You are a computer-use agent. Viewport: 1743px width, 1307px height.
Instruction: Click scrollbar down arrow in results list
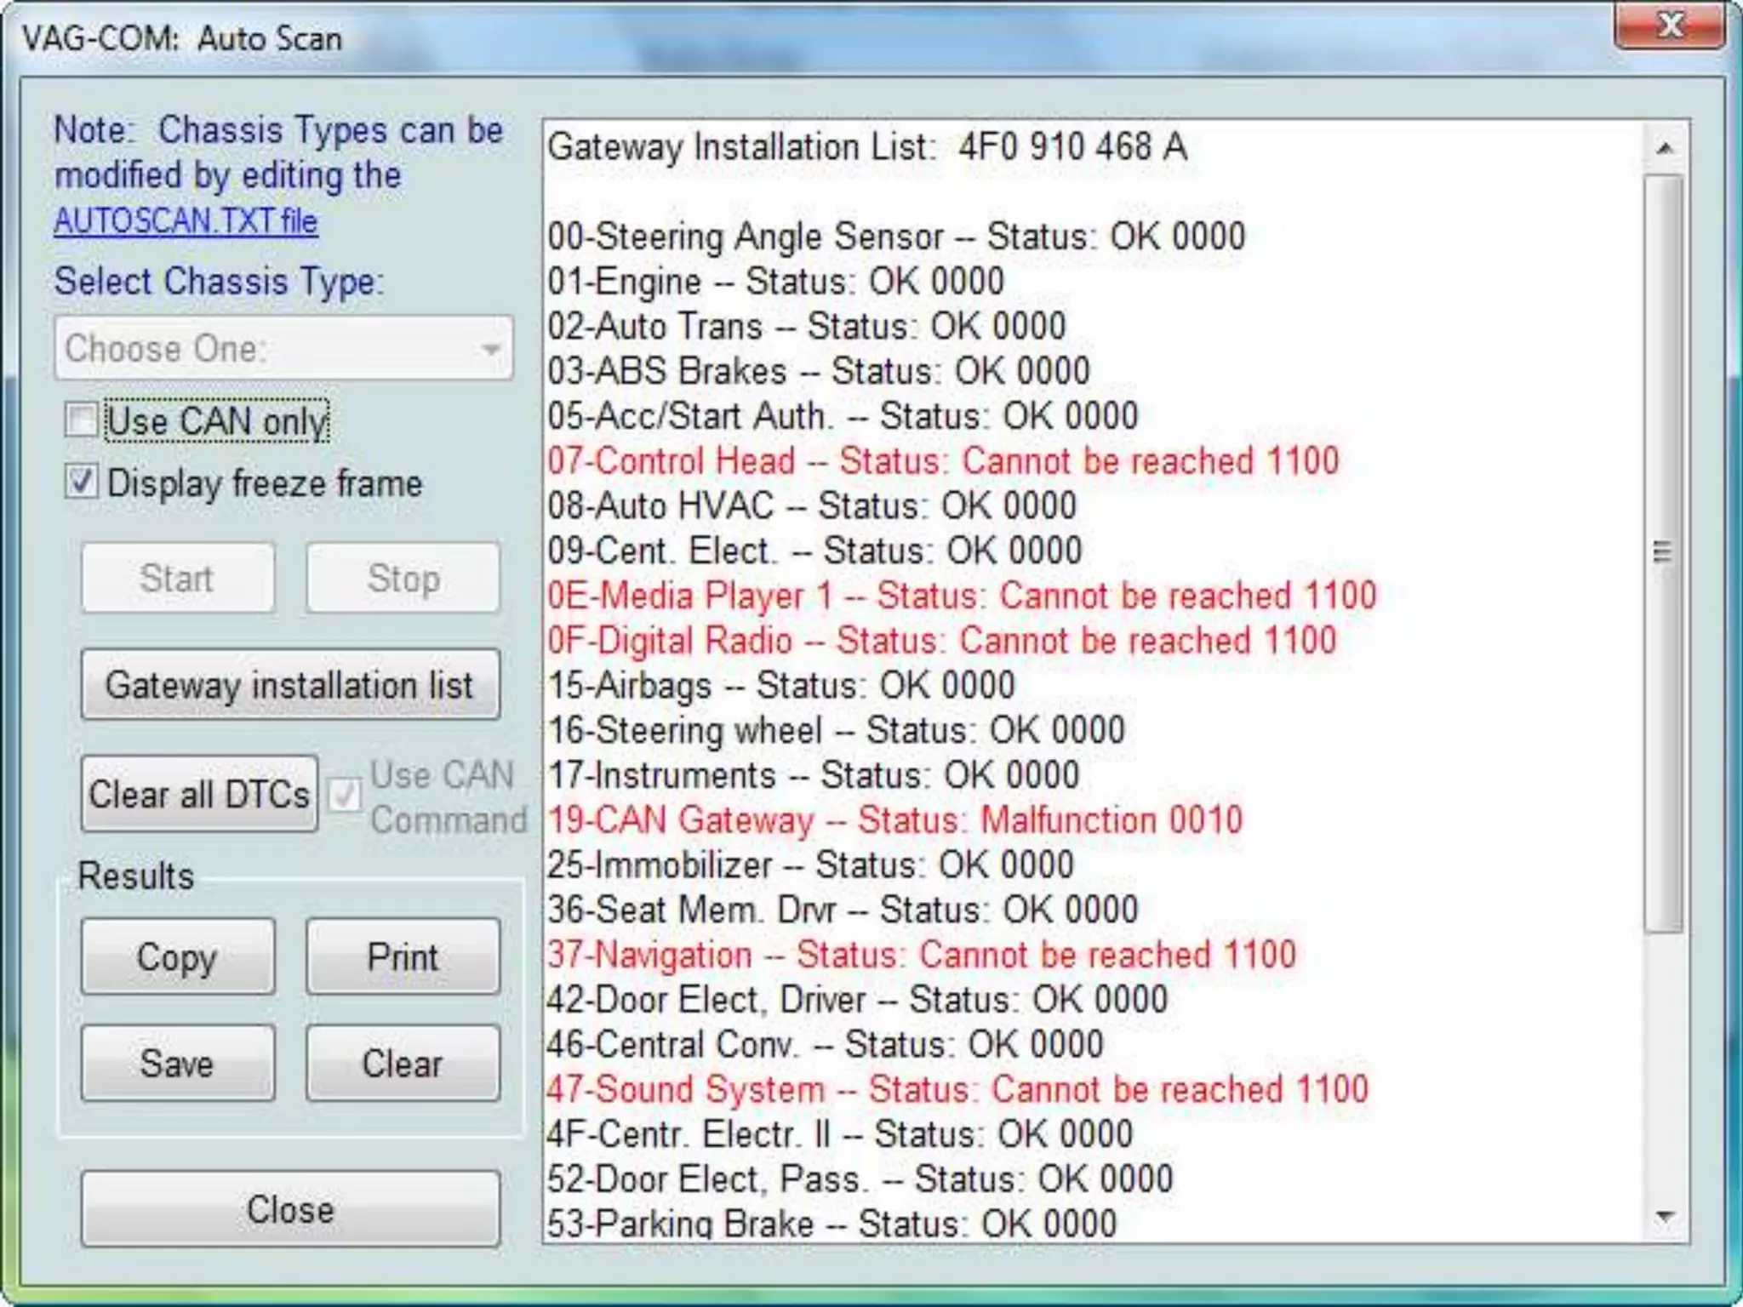(x=1665, y=1217)
